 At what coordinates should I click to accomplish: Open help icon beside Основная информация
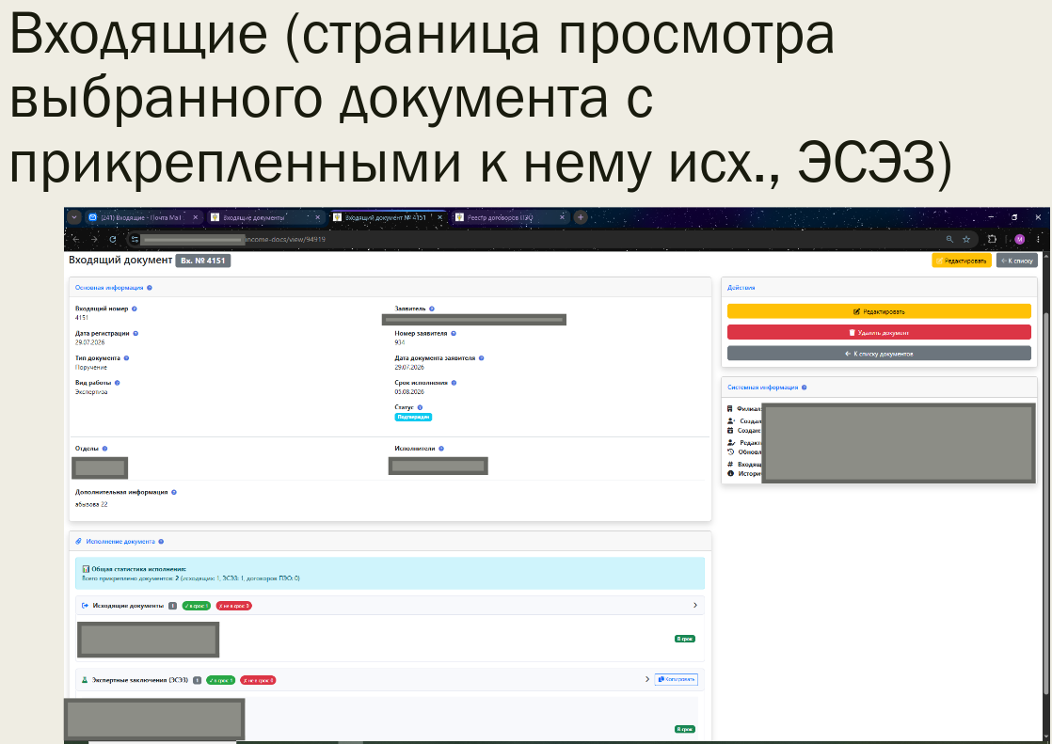click(150, 288)
